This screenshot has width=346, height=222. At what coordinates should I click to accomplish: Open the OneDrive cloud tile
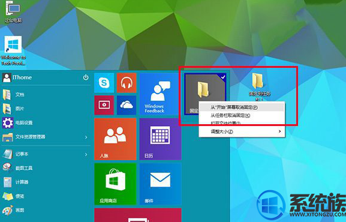pos(127,105)
